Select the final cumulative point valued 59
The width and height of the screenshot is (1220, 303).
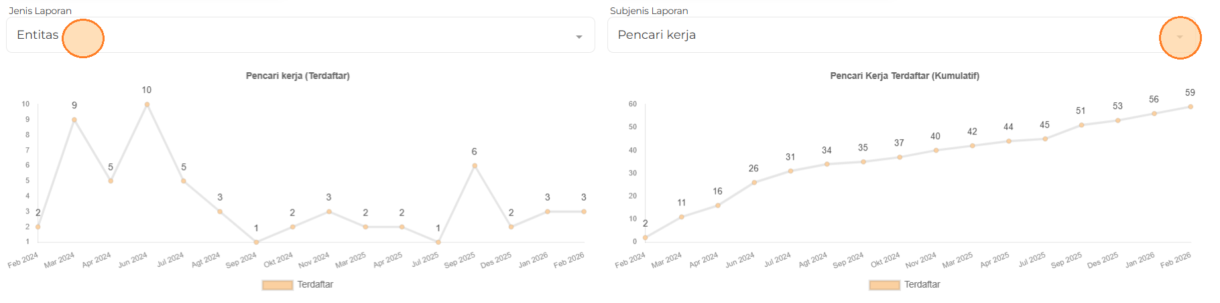coord(1191,106)
